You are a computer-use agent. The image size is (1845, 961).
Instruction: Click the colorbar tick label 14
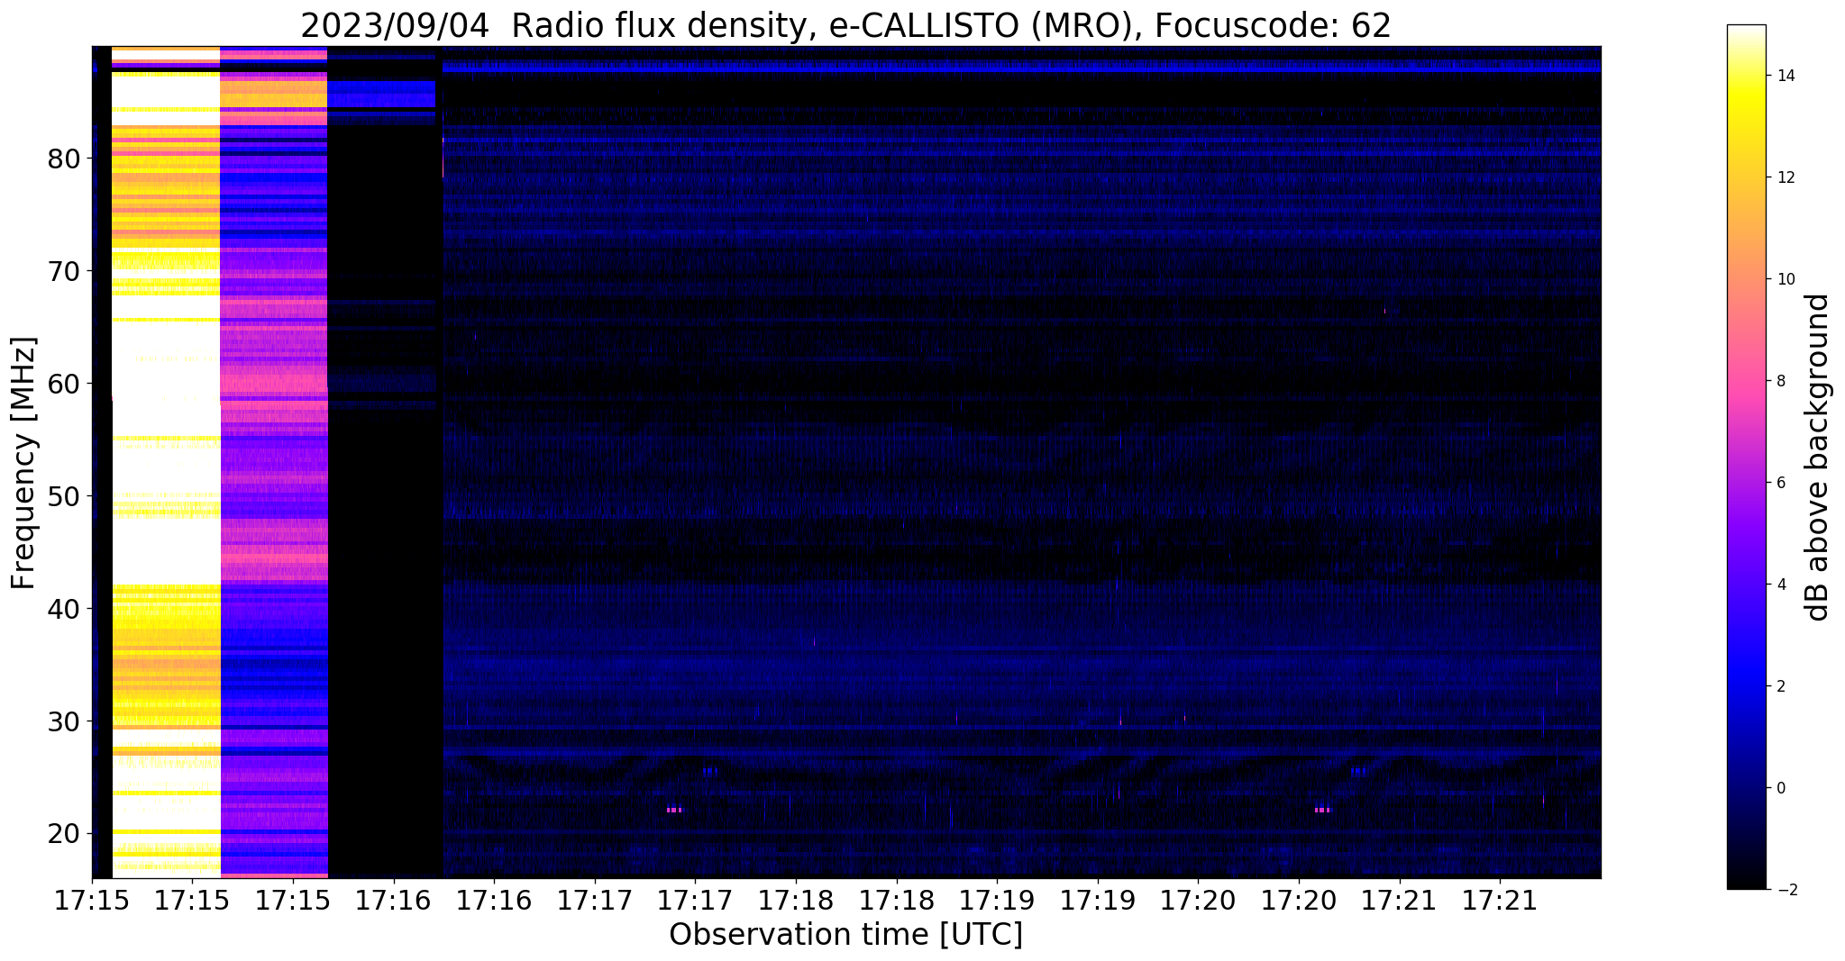click(x=1785, y=76)
